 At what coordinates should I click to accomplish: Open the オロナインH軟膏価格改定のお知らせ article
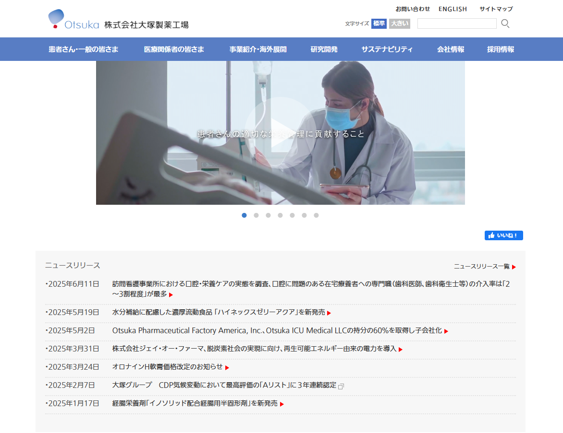[x=167, y=367]
